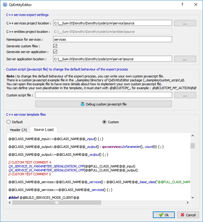The height and width of the screenshot is (222, 203).
Task: Browse for C++ services project location
Action: 185,23
